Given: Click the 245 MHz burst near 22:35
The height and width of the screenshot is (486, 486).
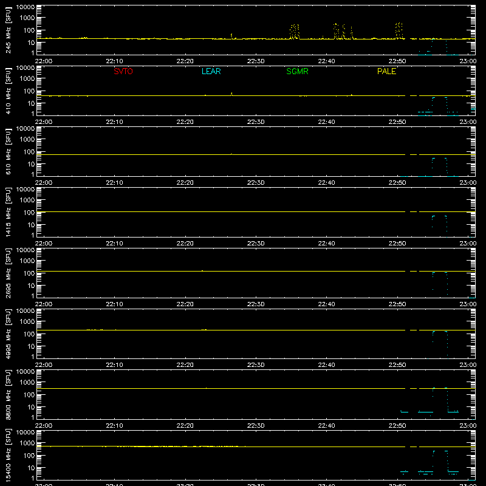Looking at the screenshot, I should click(x=295, y=32).
